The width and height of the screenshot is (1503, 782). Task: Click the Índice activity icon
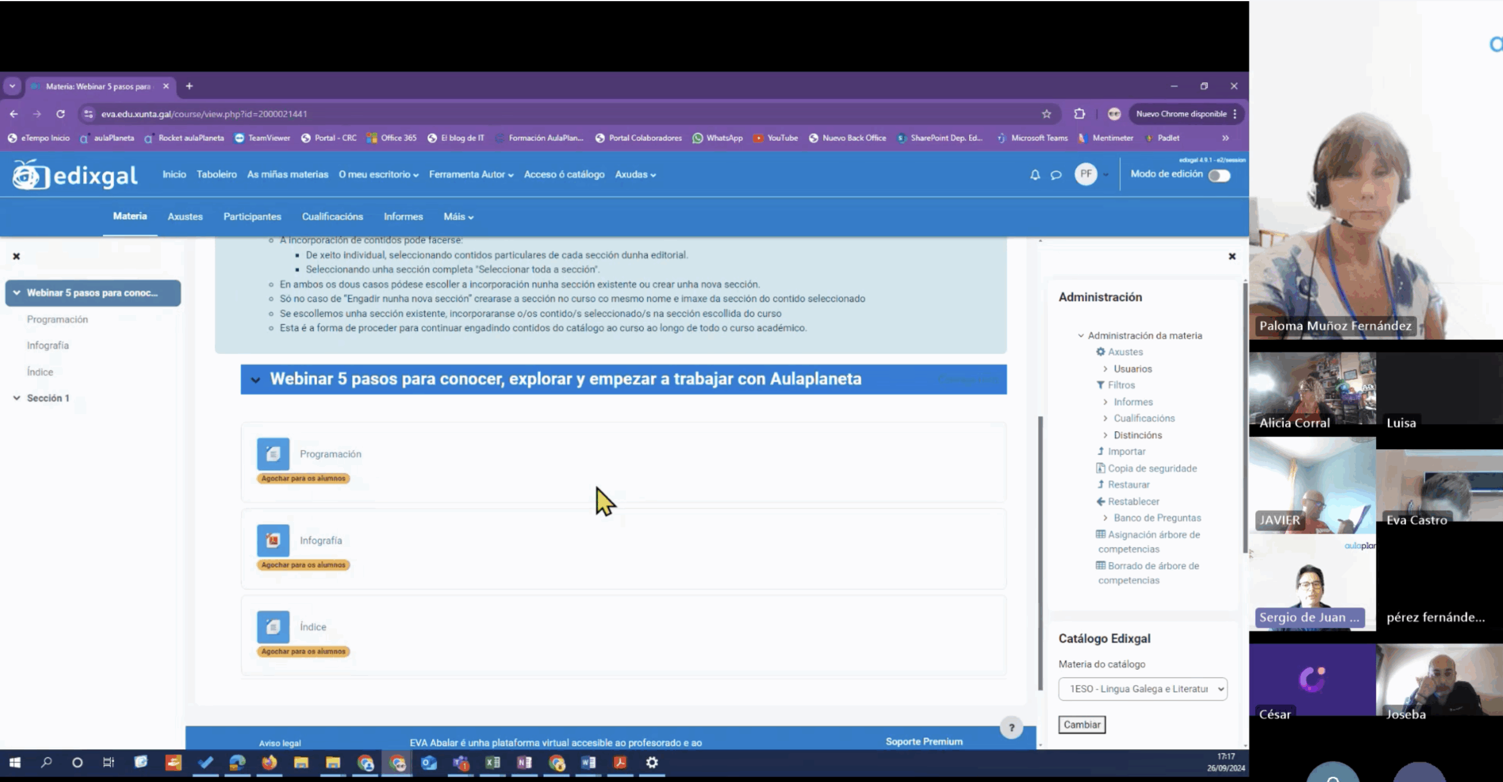pos(273,627)
